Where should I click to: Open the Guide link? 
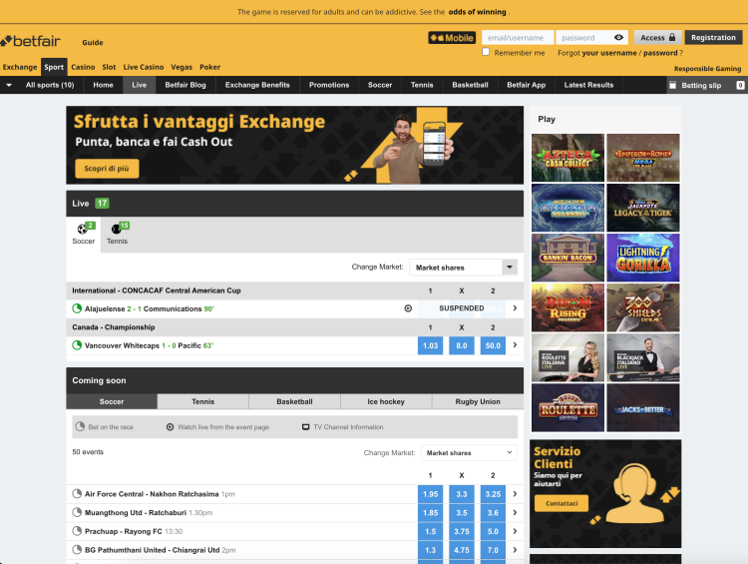(93, 42)
